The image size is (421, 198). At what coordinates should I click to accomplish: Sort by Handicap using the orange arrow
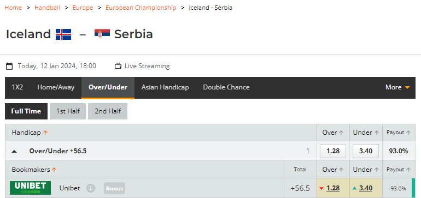pyautogui.click(x=45, y=133)
